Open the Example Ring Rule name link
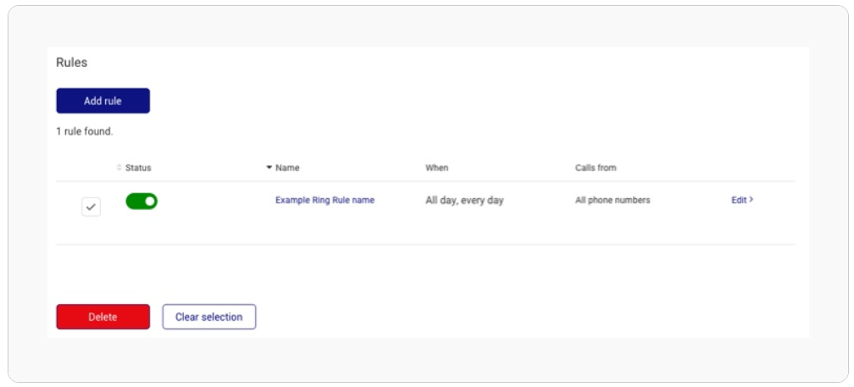The width and height of the screenshot is (854, 387). coord(325,201)
